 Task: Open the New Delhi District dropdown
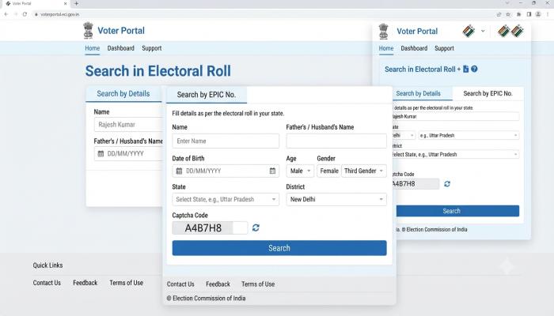336,199
